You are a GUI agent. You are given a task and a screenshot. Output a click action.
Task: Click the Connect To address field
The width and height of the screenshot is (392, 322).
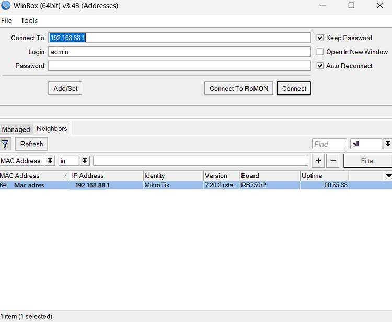(x=179, y=38)
